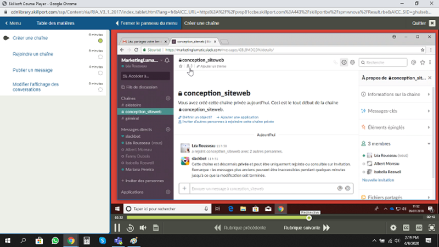This screenshot has height=247, width=439.
Task: Open slackbot direct message
Action: tap(131, 136)
